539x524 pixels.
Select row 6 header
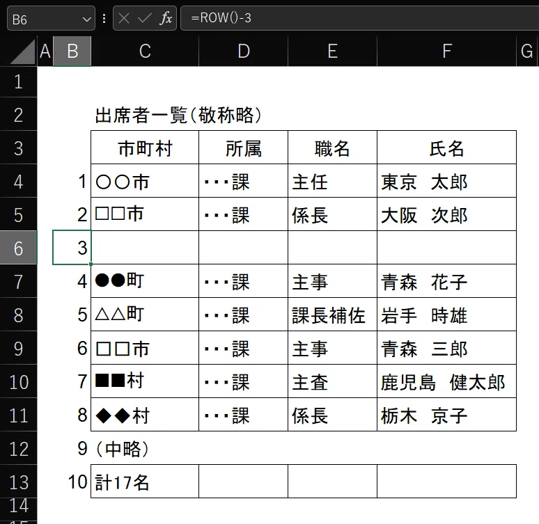(x=19, y=248)
